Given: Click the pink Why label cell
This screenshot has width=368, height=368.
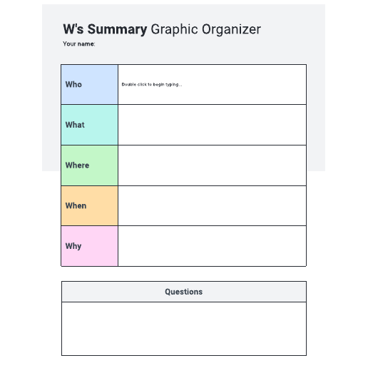Looking at the screenshot, I should coord(89,246).
